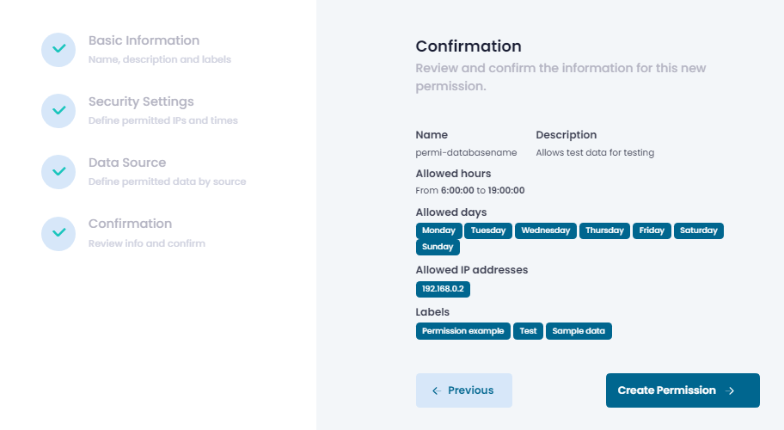784x430 pixels.
Task: Click the Test label tag
Action: pyautogui.click(x=528, y=331)
